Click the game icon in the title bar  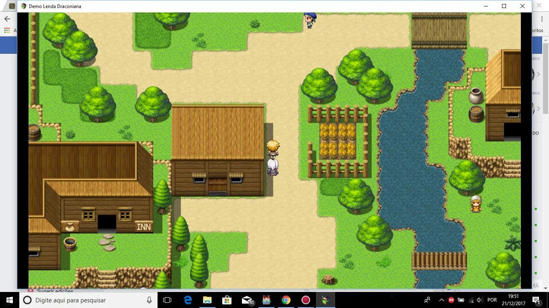[x=23, y=6]
